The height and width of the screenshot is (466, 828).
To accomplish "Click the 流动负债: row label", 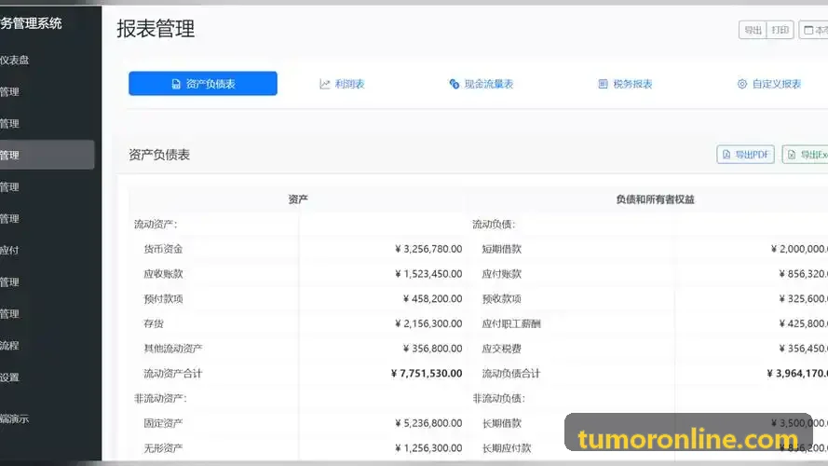I will click(494, 224).
